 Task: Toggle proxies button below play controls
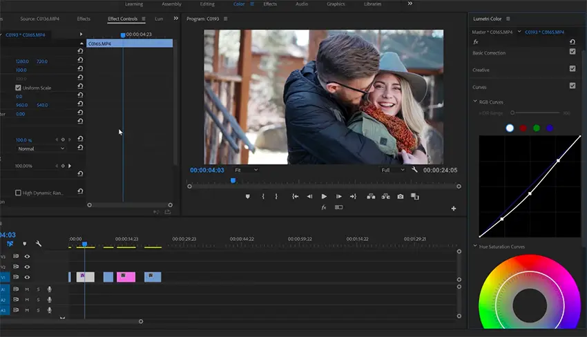coord(338,207)
